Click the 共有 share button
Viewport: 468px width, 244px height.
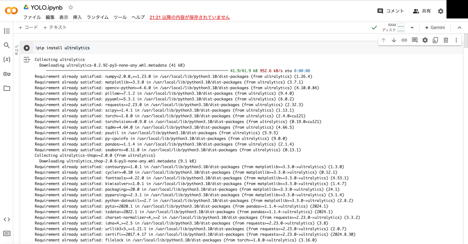[422, 11]
